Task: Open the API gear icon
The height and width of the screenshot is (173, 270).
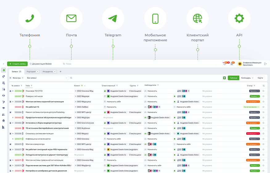Action: tap(239, 18)
